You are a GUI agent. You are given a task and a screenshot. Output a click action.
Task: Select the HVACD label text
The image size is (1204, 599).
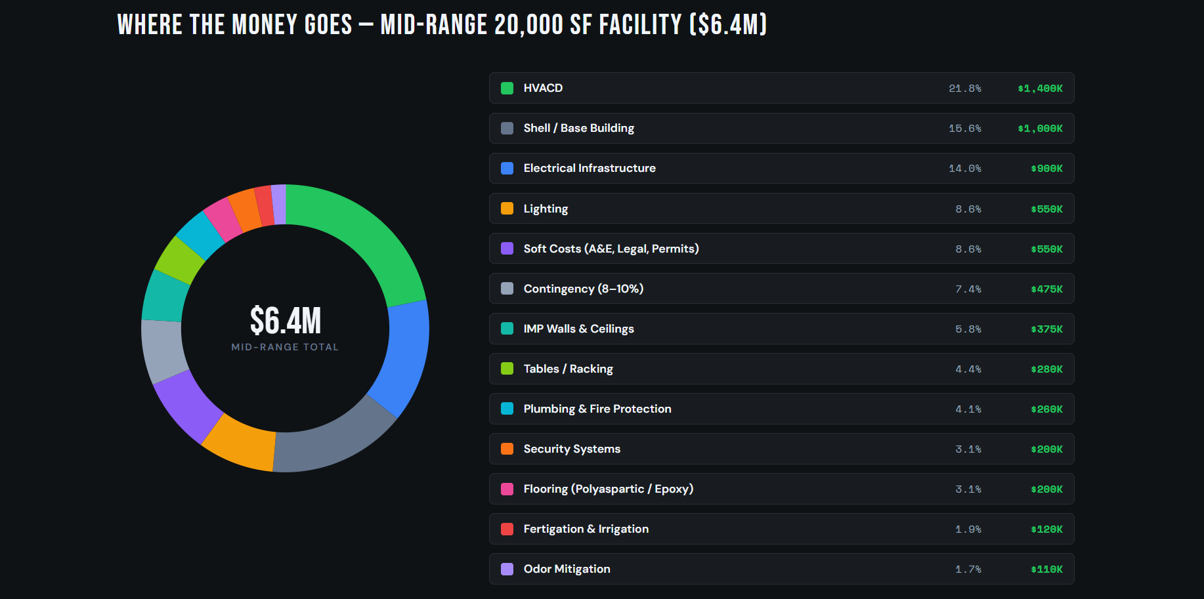[543, 88]
